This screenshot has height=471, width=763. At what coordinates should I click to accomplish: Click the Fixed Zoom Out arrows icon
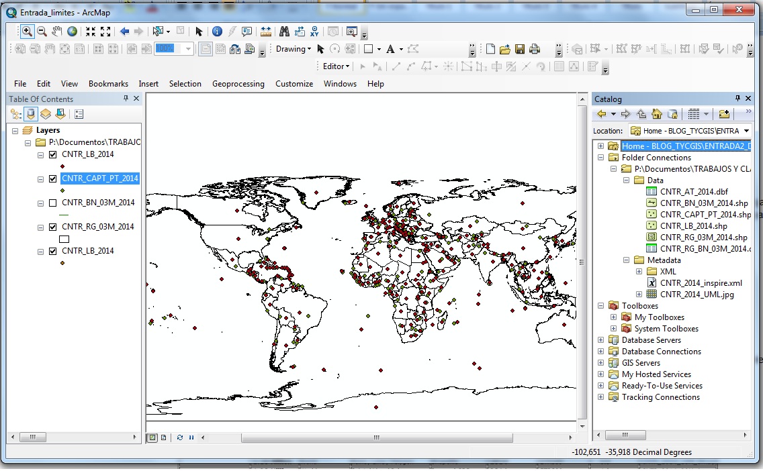pyautogui.click(x=105, y=32)
